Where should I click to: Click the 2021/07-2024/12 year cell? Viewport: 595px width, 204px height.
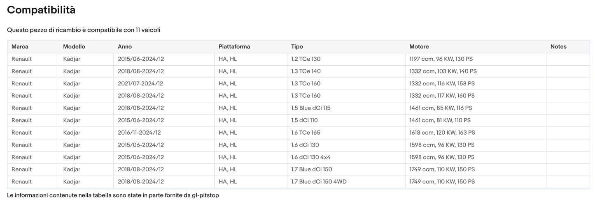(x=140, y=84)
